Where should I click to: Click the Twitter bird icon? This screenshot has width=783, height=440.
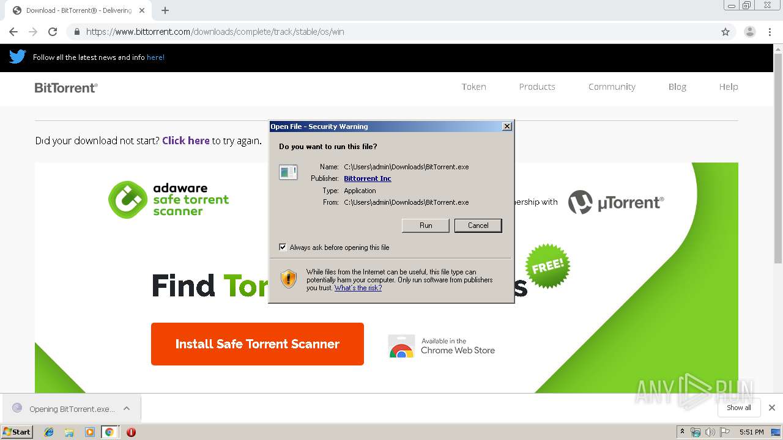(x=17, y=57)
